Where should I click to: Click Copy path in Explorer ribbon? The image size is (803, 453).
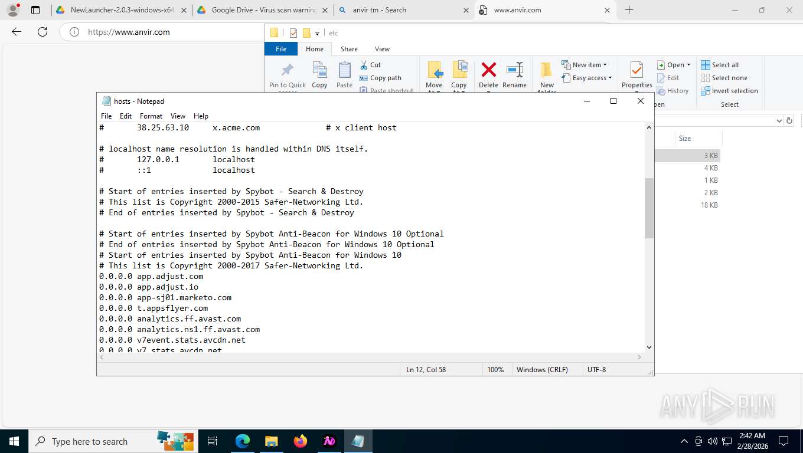380,78
